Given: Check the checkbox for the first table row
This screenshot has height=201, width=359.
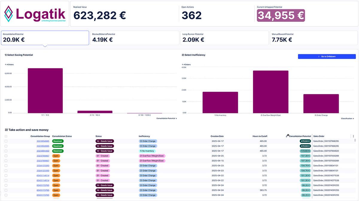Looking at the screenshot, I should [6, 141].
